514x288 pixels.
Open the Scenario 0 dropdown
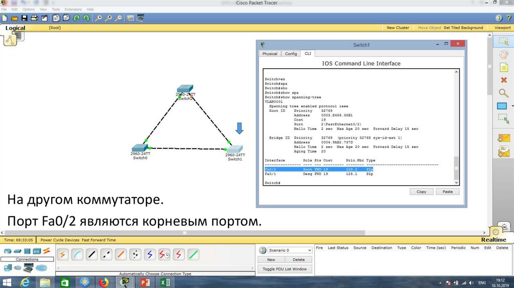290,250
